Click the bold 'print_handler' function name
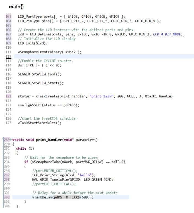Screen dimensions: 194x213 click(49, 140)
